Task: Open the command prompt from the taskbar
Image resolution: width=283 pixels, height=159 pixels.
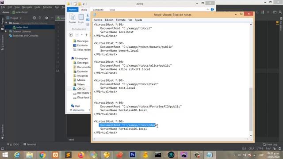Action: coord(158,155)
